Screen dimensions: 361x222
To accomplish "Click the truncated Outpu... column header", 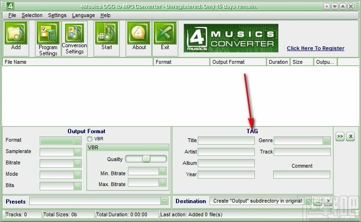I will pyautogui.click(x=326, y=62).
